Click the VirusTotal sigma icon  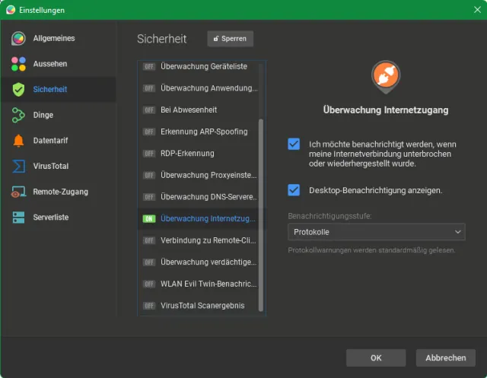point(18,167)
